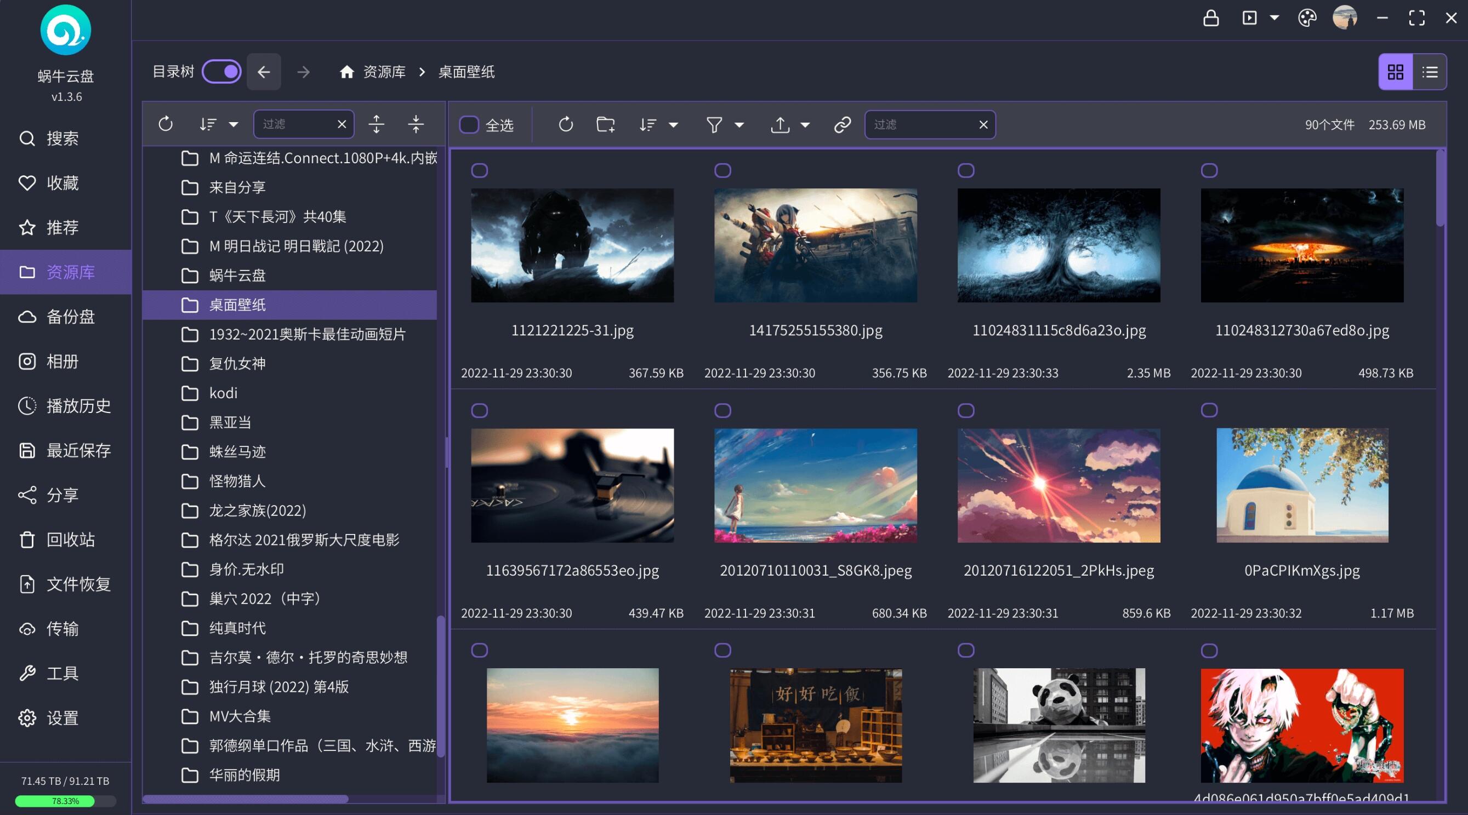This screenshot has height=815, width=1468.
Task: Open the file type filter dropdown arrow
Action: click(739, 125)
